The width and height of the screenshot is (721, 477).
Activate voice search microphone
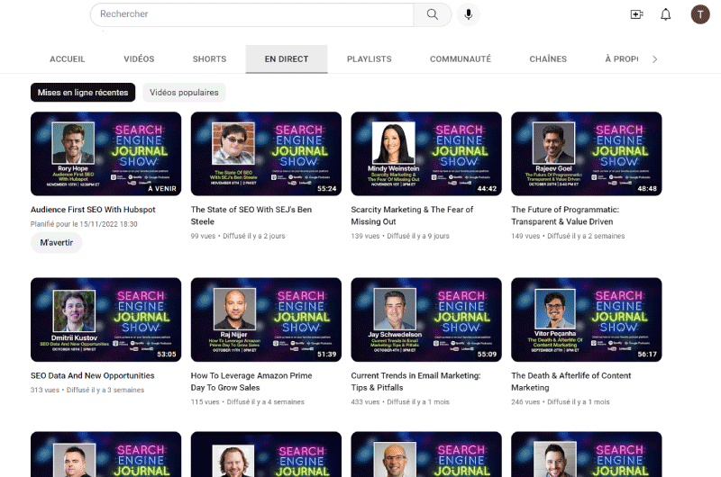[x=468, y=14]
